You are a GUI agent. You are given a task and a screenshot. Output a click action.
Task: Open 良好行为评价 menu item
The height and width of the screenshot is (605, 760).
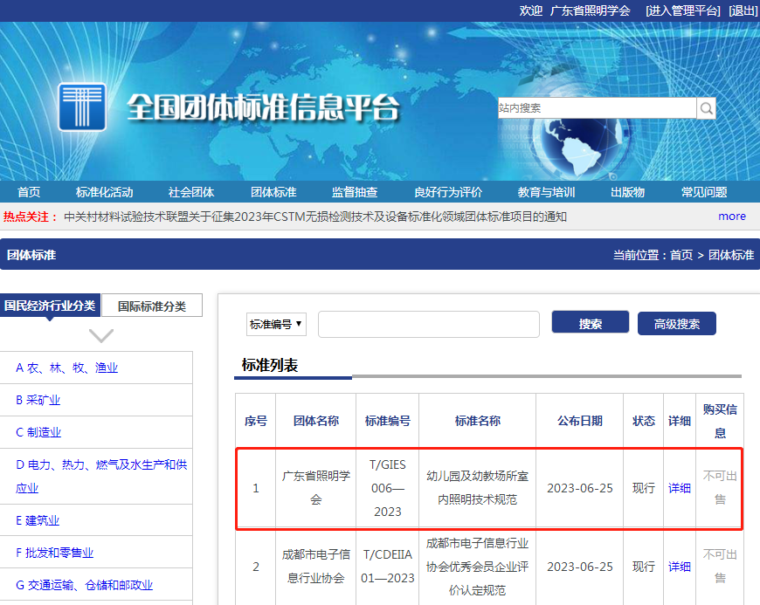tap(448, 192)
